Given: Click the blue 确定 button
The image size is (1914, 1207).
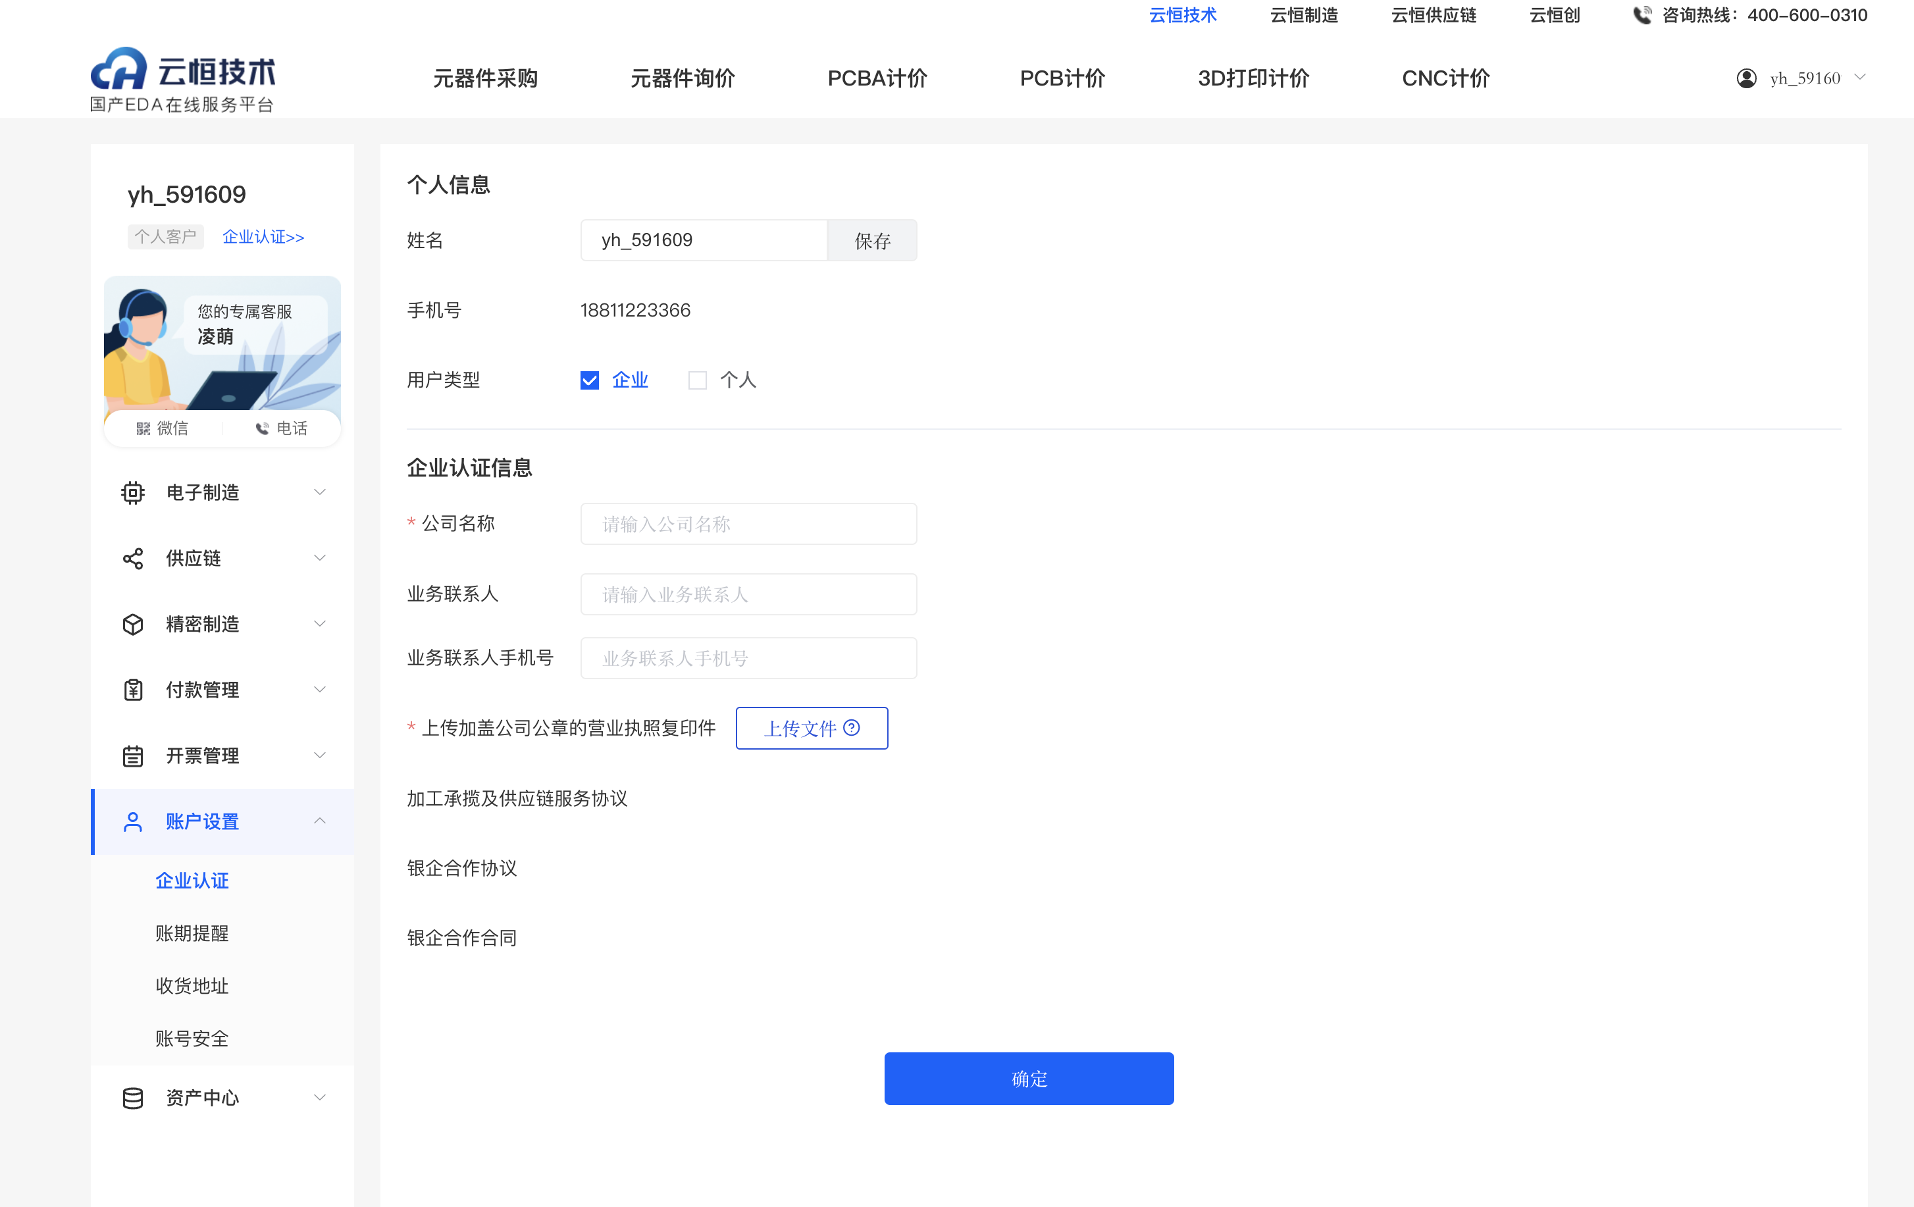Looking at the screenshot, I should click(x=1029, y=1078).
